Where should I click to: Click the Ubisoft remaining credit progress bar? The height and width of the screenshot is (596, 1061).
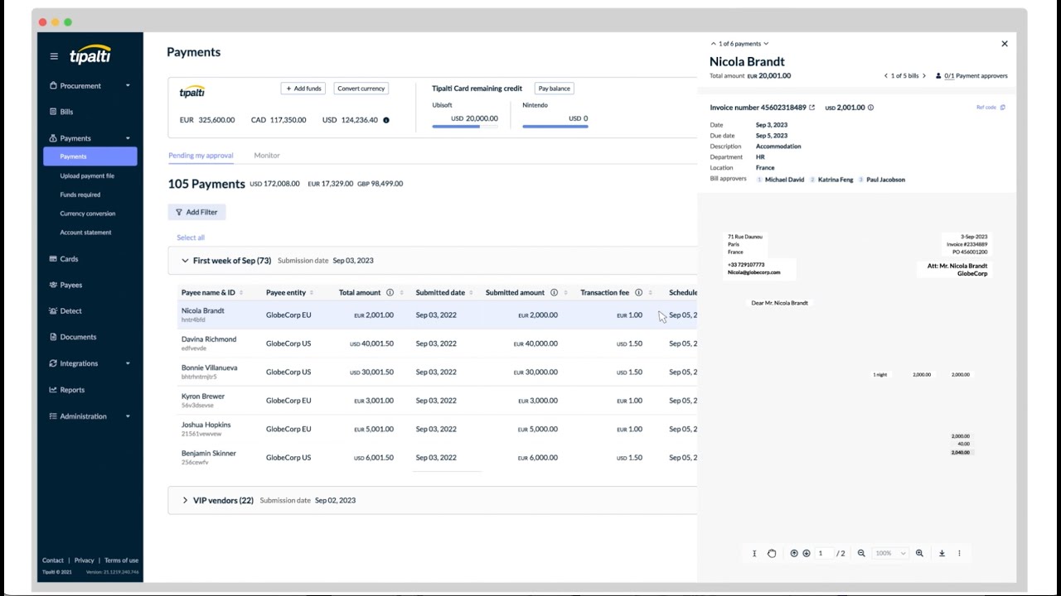(464, 126)
